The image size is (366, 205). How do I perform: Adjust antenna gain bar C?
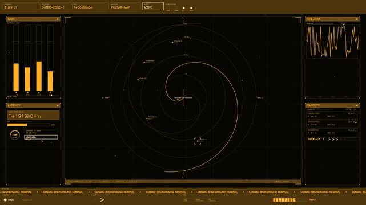coord(39,58)
